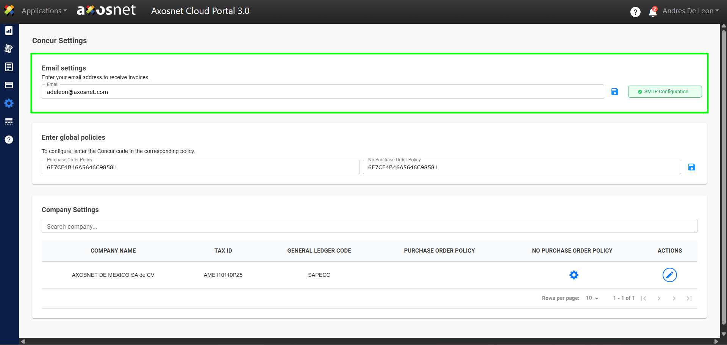
Task: Go to the last page of results
Action: tap(689, 298)
